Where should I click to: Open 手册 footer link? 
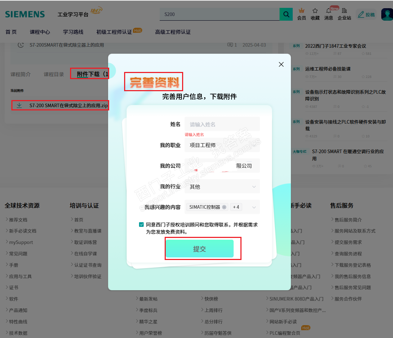click(x=14, y=265)
